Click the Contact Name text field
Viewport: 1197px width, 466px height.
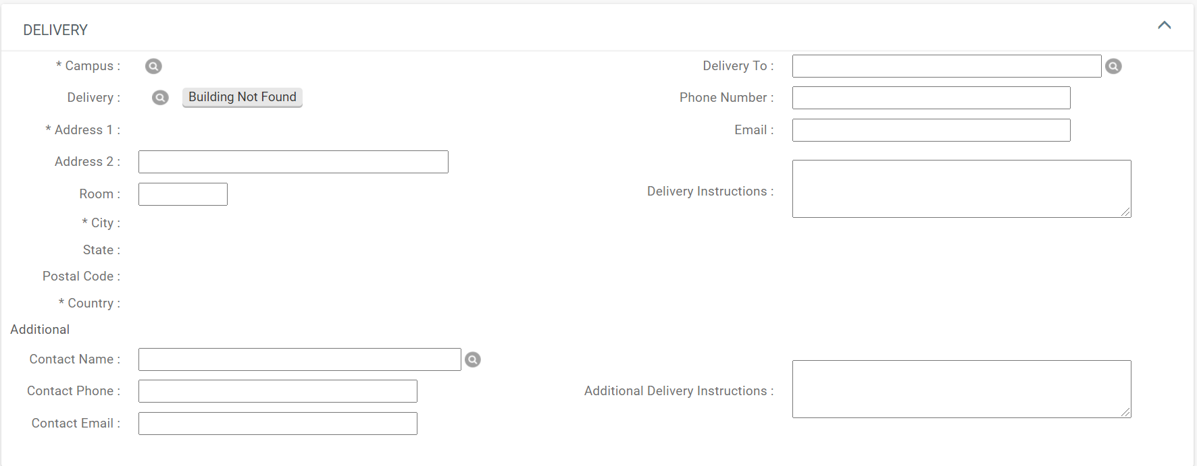coord(299,359)
